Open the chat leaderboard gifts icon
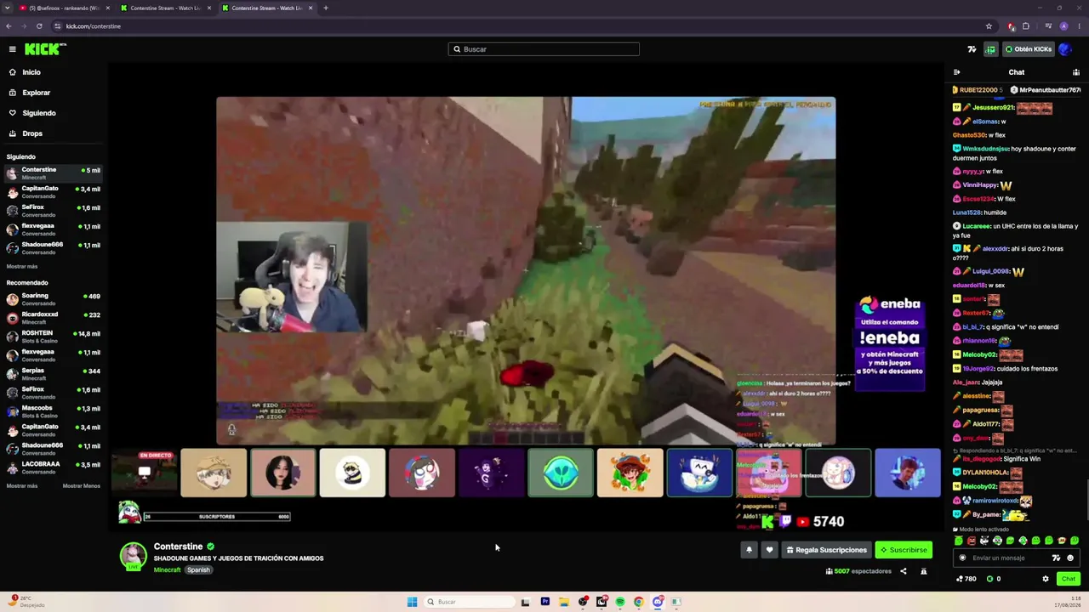This screenshot has width=1089, height=612. pos(1076,72)
